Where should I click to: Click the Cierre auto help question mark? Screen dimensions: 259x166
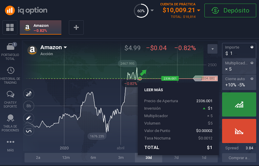pos(252,79)
